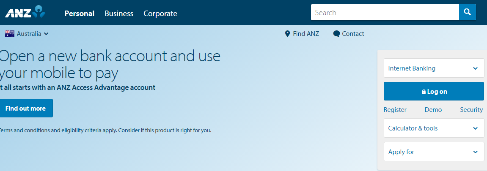This screenshot has height=171, width=487.
Task: Click the Find ANZ location pin icon
Action: click(287, 34)
